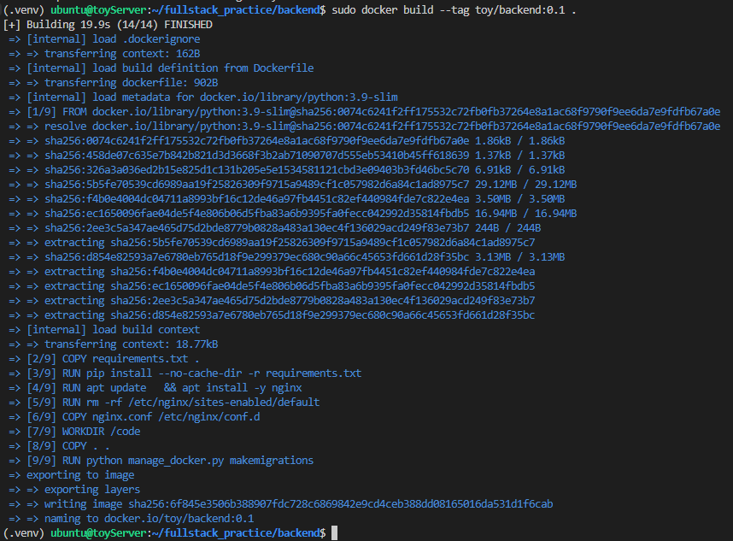Screen dimensions: 733x541
Task: Click '~/fullstack_practice/backend' path in top prompt
Action: 236,9
